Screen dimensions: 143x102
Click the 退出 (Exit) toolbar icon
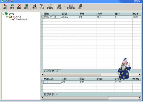80,7
